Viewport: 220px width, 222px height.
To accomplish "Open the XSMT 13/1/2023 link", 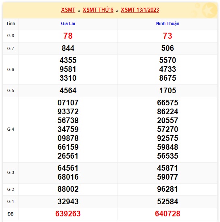I will pos(140,10).
